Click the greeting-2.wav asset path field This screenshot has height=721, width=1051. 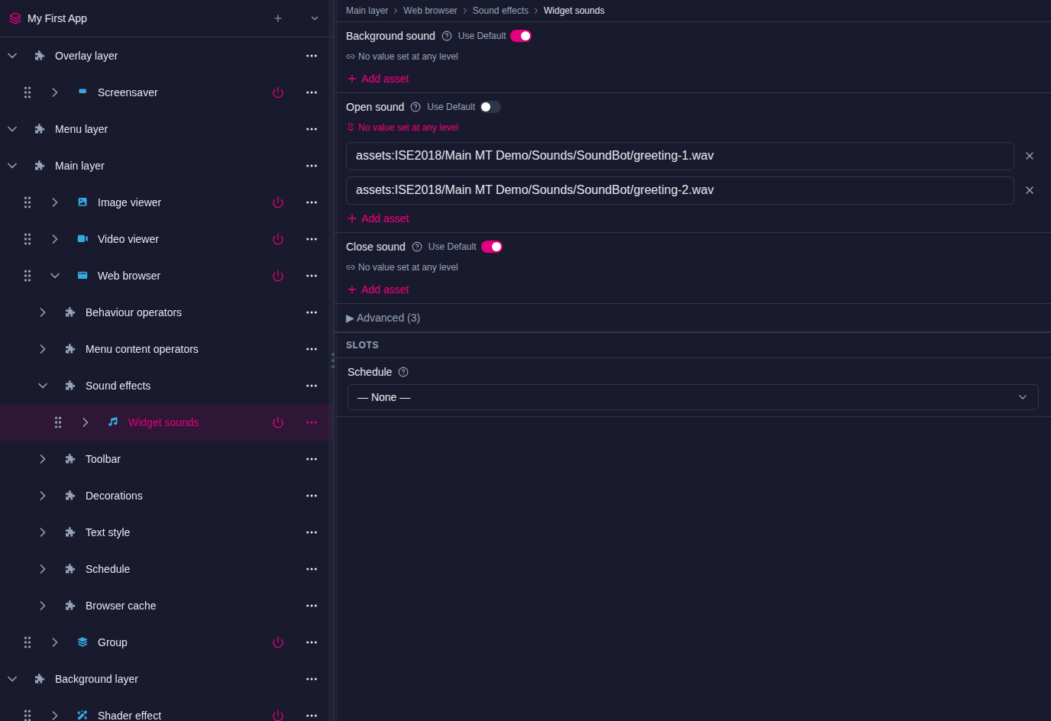pyautogui.click(x=680, y=190)
